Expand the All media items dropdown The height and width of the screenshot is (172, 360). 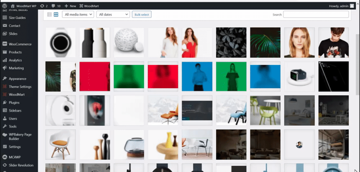pyautogui.click(x=78, y=14)
